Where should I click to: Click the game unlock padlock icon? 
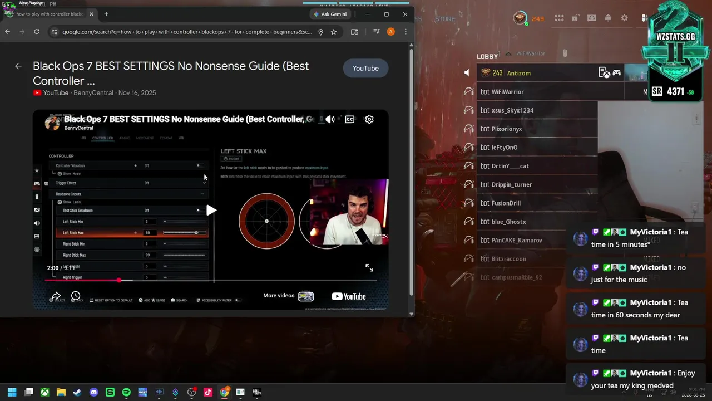pos(576,18)
